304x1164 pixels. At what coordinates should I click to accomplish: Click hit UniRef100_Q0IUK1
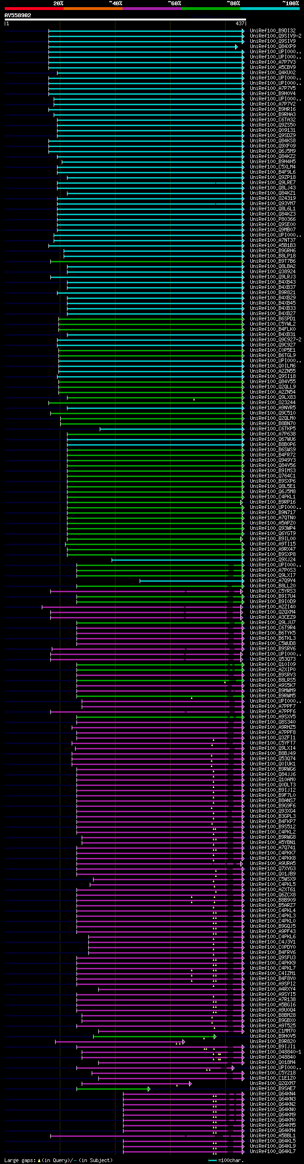(273, 764)
